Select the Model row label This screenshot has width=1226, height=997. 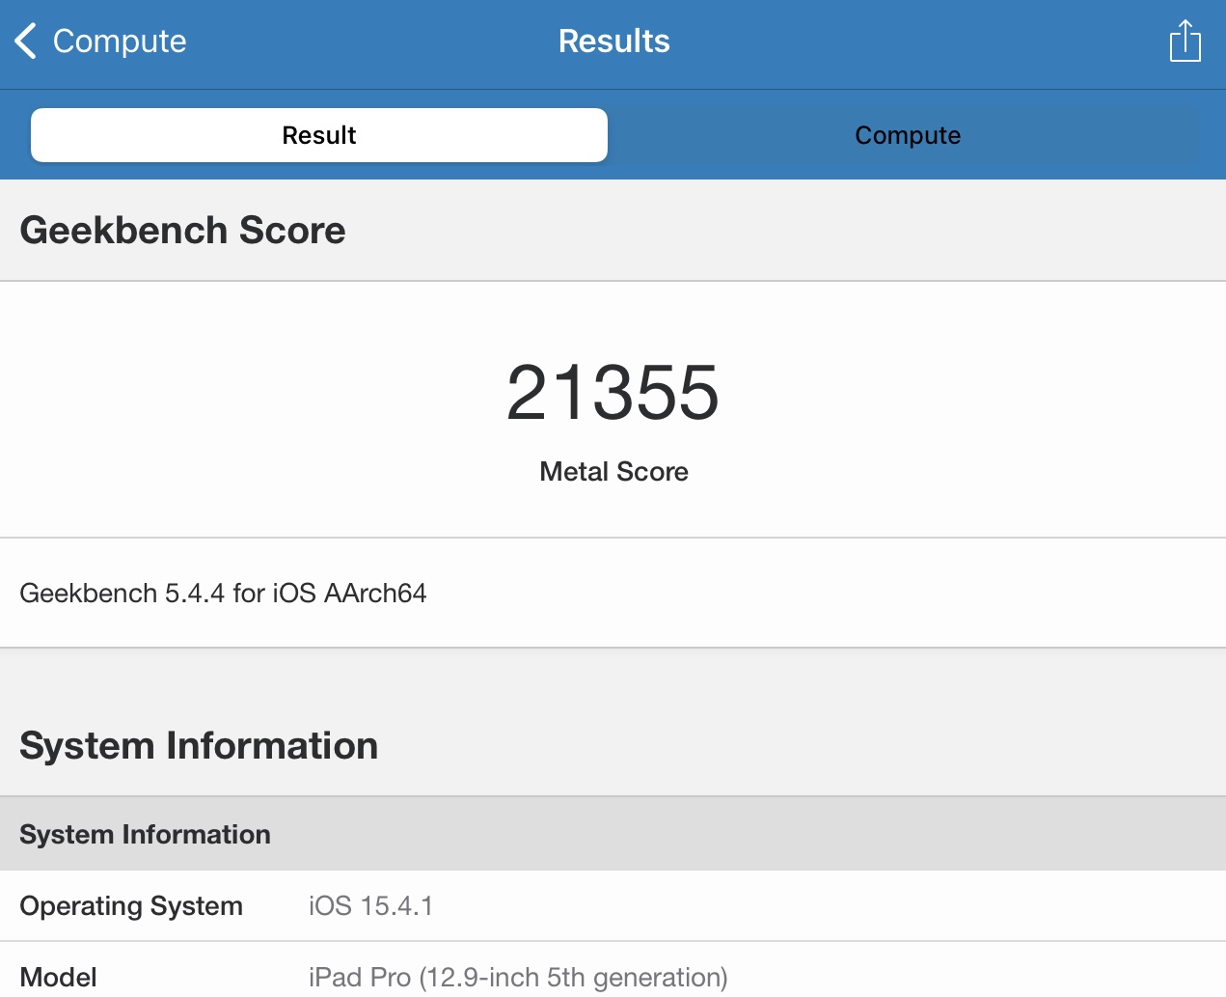58,978
